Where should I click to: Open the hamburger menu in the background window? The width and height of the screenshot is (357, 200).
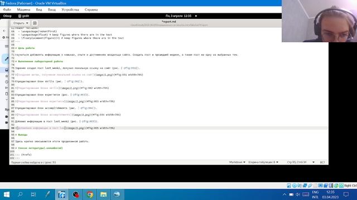(7, 46)
